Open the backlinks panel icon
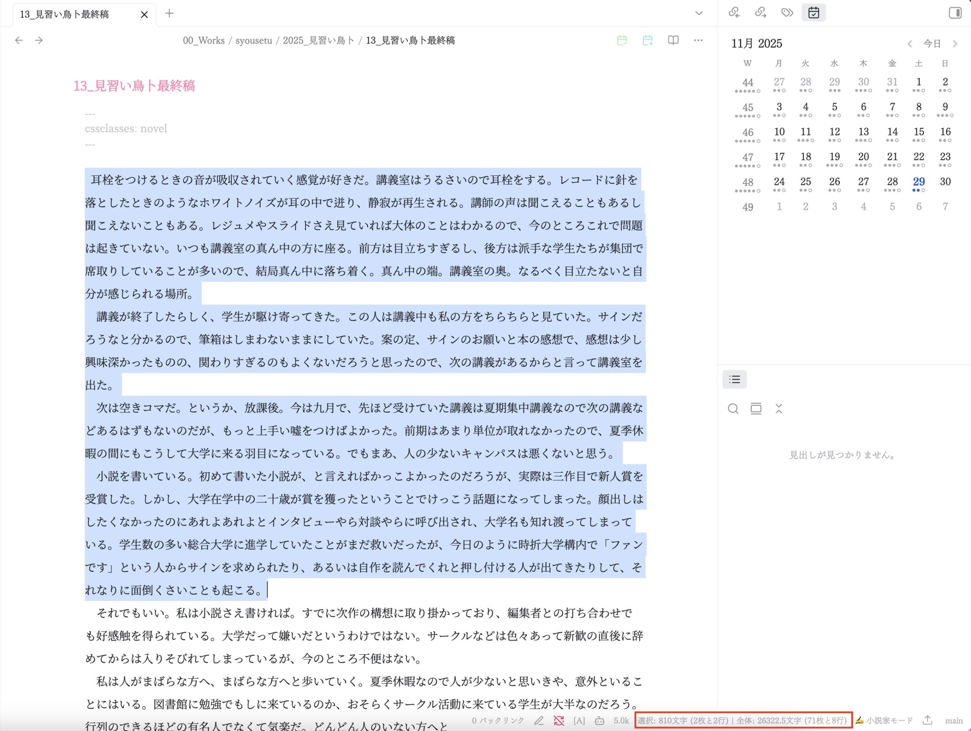This screenshot has width=971, height=731. tap(734, 13)
